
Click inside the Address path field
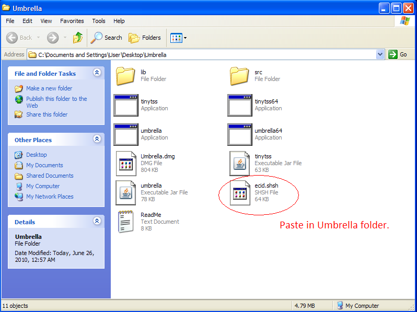click(209, 54)
